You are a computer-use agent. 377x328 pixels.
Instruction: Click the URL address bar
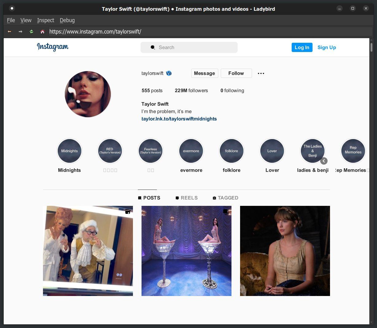pos(210,32)
